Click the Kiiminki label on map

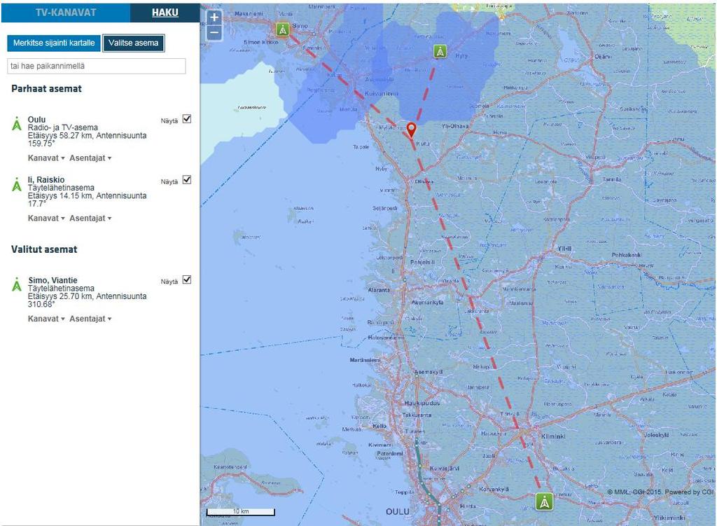point(553,436)
